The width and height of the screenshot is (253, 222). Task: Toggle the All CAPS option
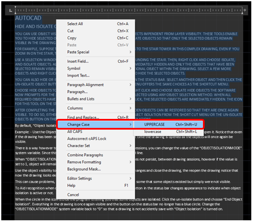95,132
